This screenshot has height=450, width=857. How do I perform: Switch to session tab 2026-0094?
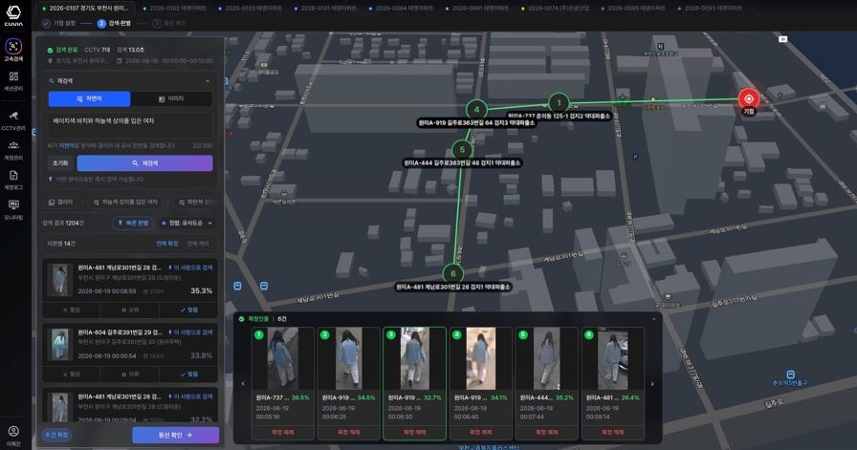[401, 9]
